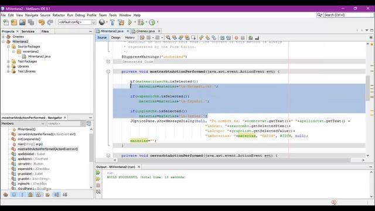This screenshot has width=375, height=211.
Task: Close the Projects tab
Action: point(18,31)
